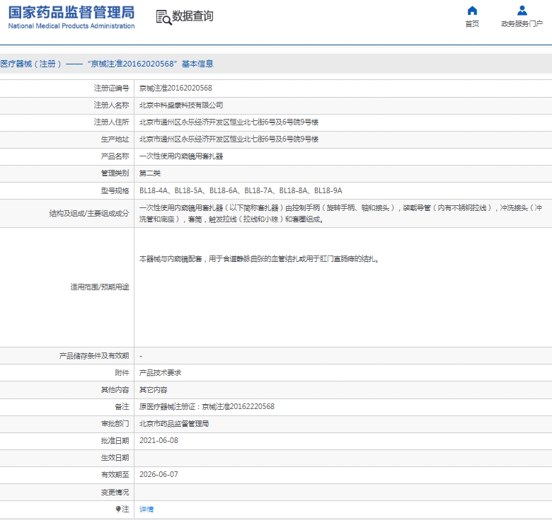Click the 产品技术要求 attachment value
The image size is (552, 523).
(160, 373)
